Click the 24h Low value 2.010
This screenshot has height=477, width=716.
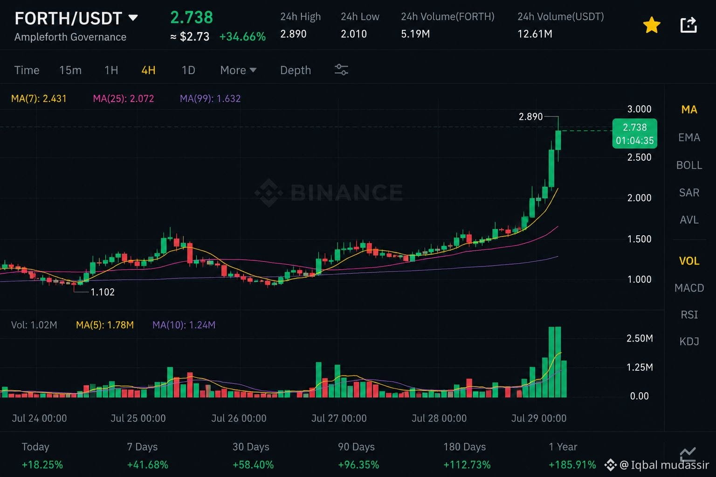(353, 34)
